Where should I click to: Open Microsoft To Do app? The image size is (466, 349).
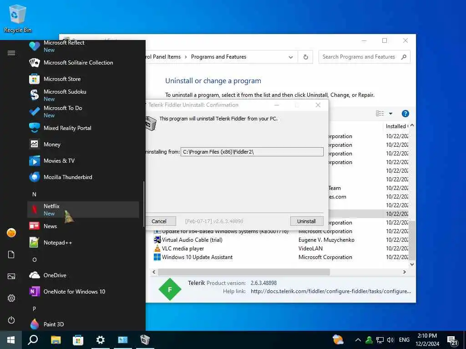83,112
